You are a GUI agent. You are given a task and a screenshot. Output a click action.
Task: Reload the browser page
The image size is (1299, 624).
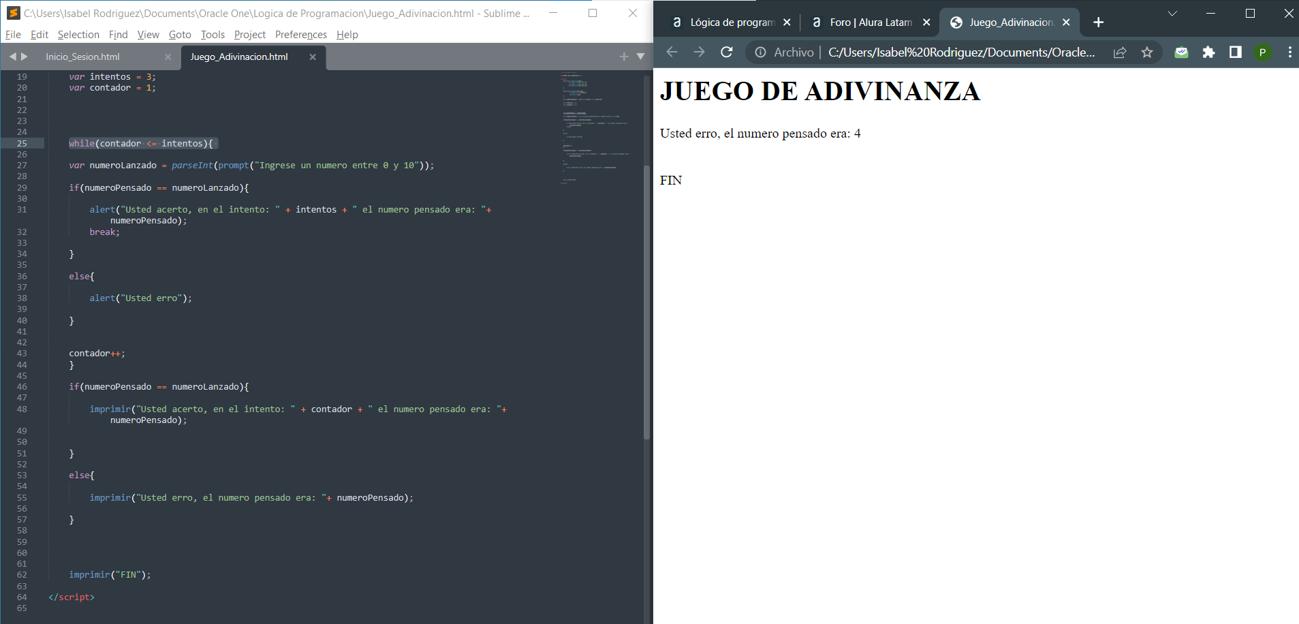[x=727, y=52]
